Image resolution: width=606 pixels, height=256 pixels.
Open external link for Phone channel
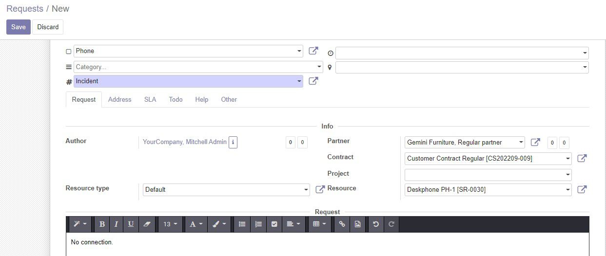click(313, 51)
